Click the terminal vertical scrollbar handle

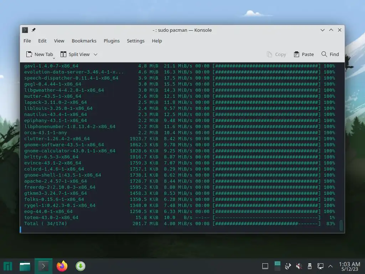click(x=341, y=225)
